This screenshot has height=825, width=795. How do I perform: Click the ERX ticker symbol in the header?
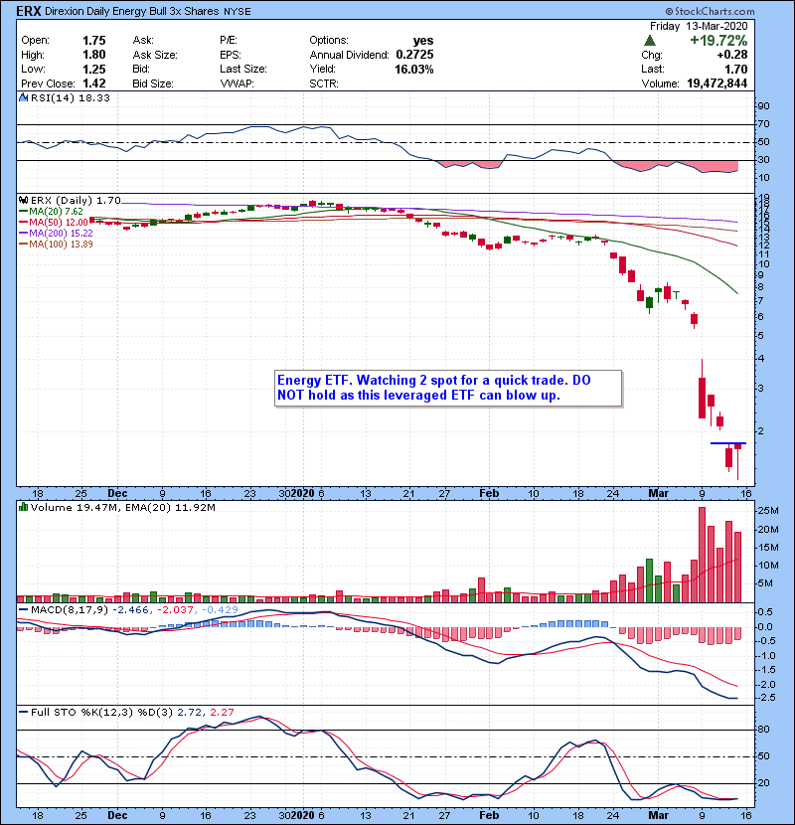click(29, 11)
